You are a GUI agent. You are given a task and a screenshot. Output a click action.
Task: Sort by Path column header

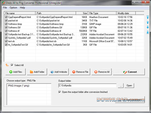pyautogui.click(x=56, y=13)
